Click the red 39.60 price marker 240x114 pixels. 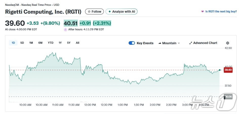(x=228, y=70)
